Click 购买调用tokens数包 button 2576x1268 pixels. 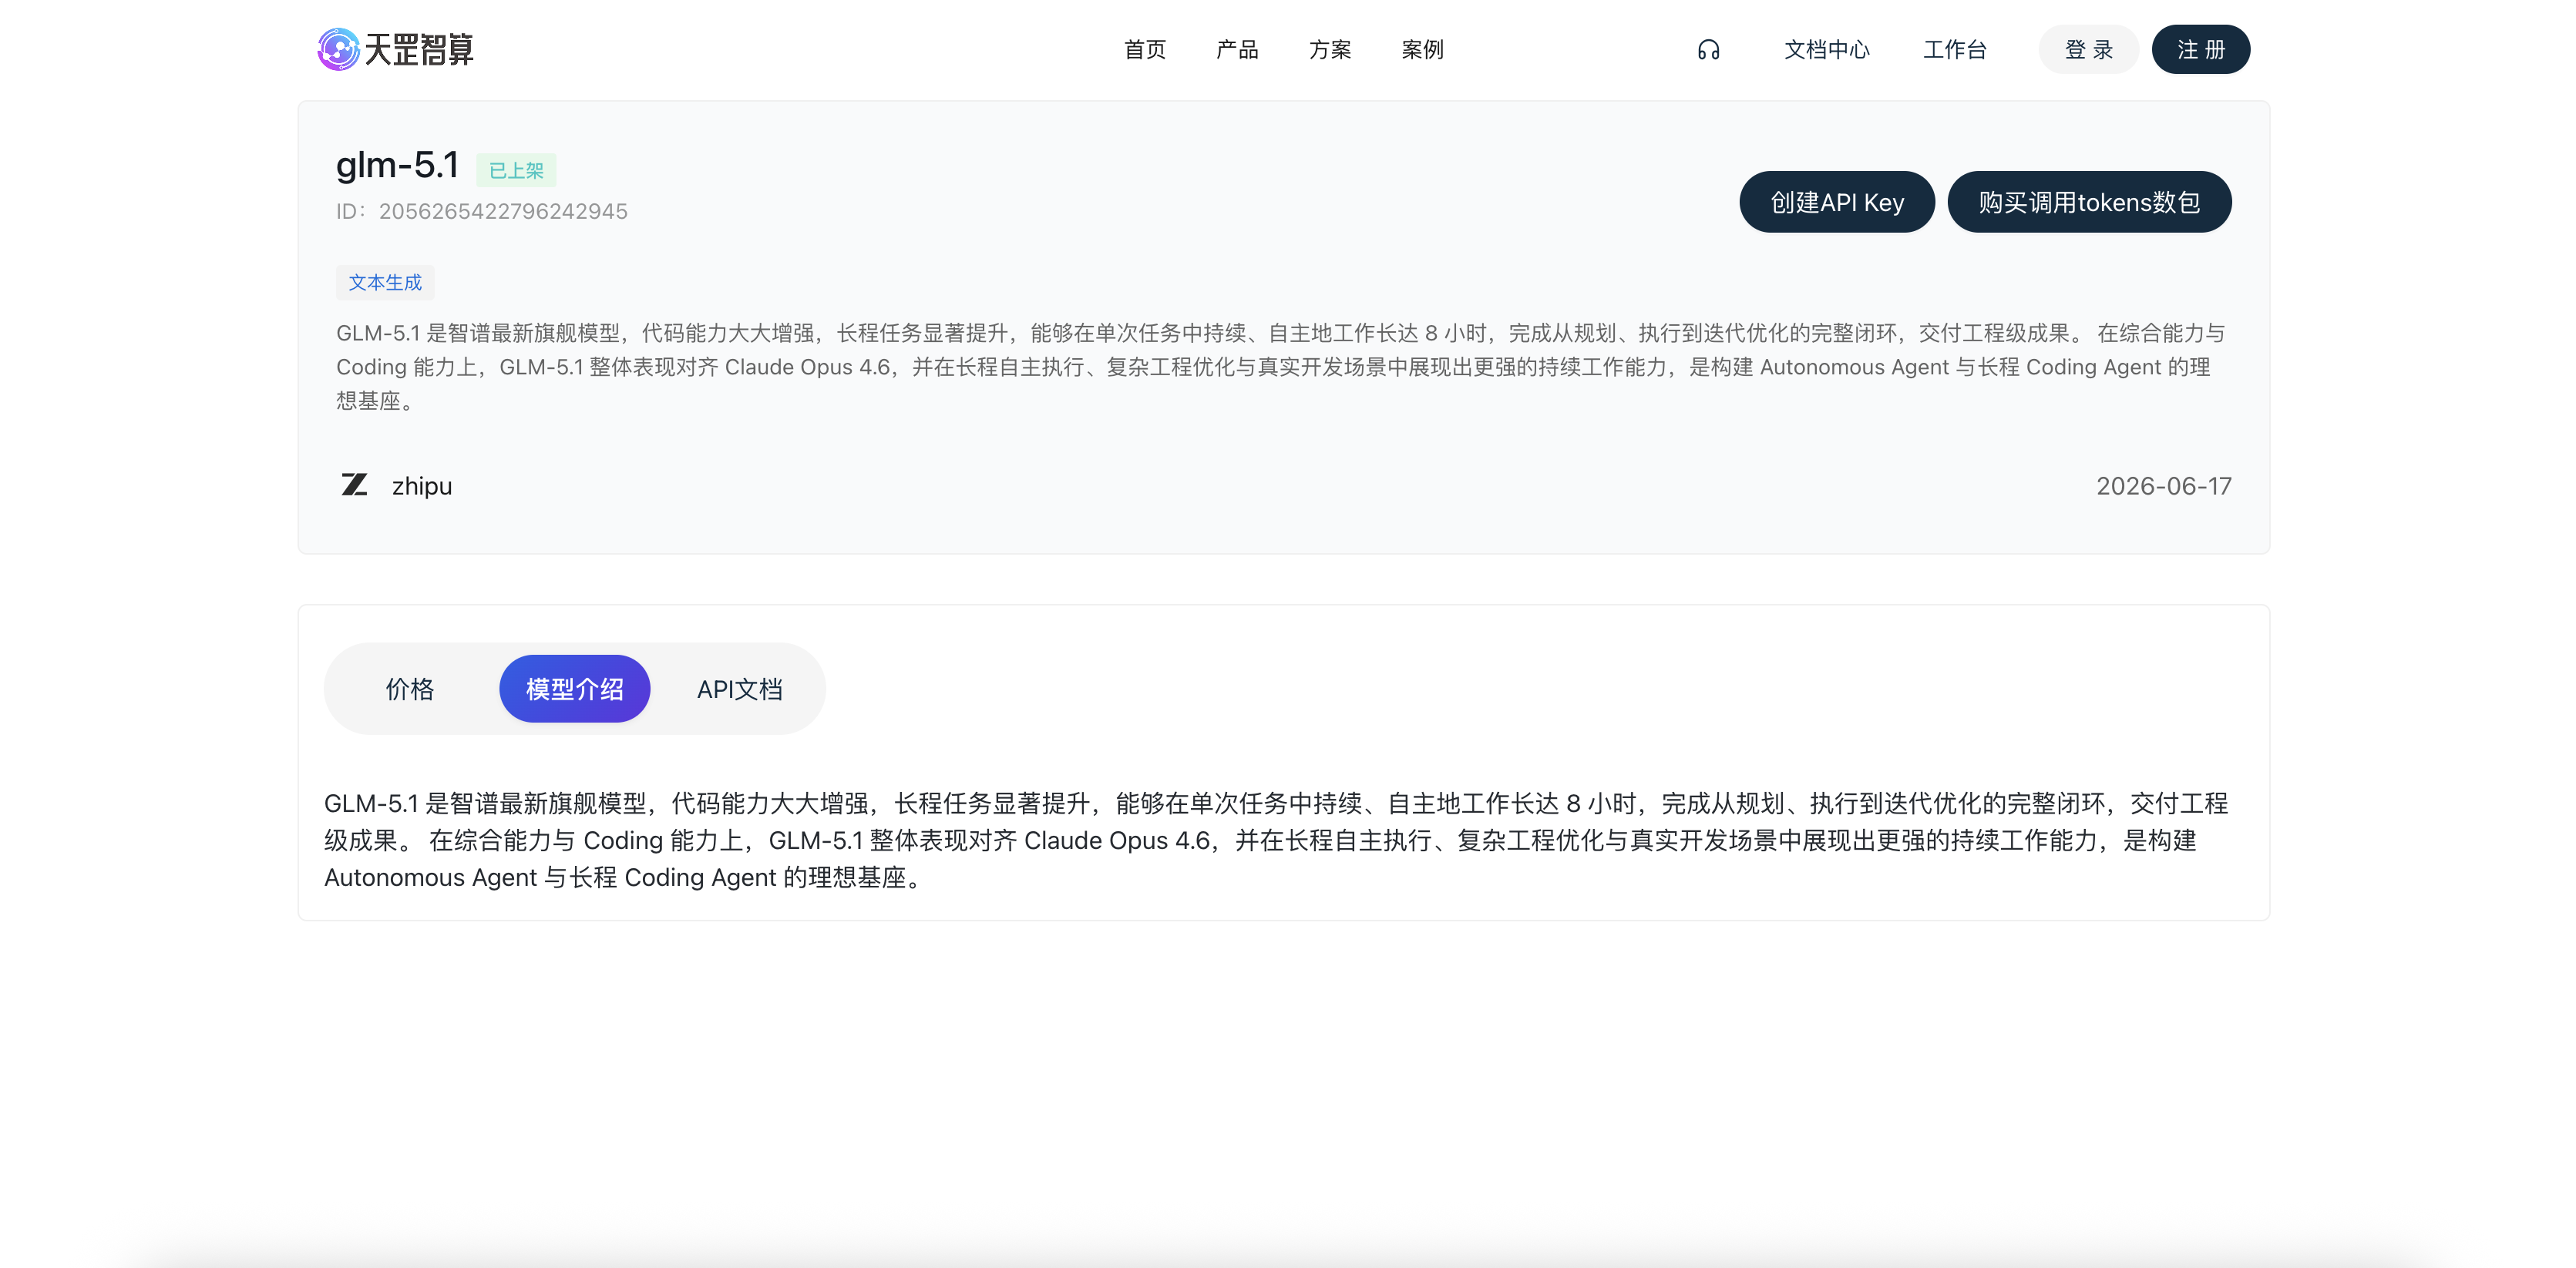coord(2089,202)
